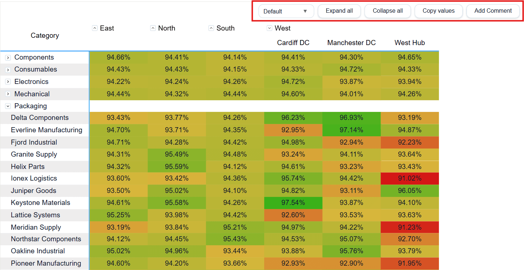Expand the Electronics category row
Image resolution: width=524 pixels, height=270 pixels.
point(8,82)
